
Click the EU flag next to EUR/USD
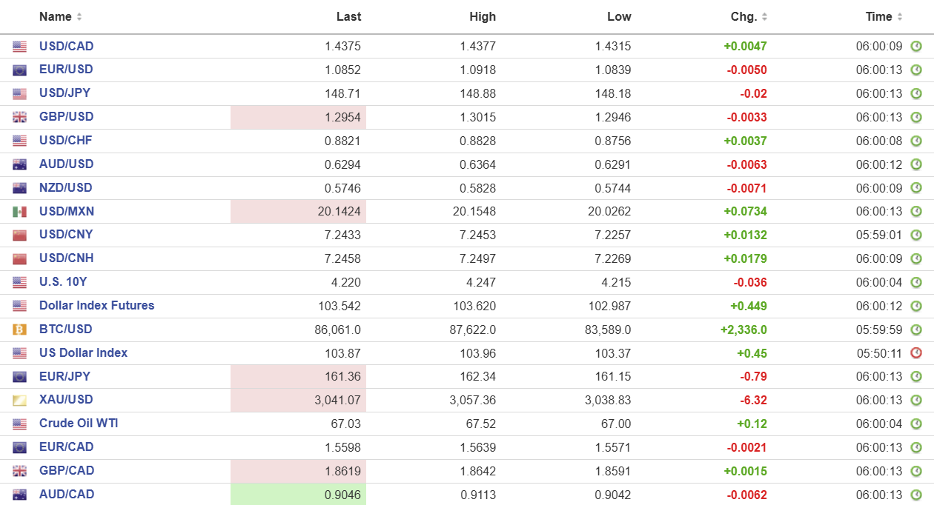19,70
